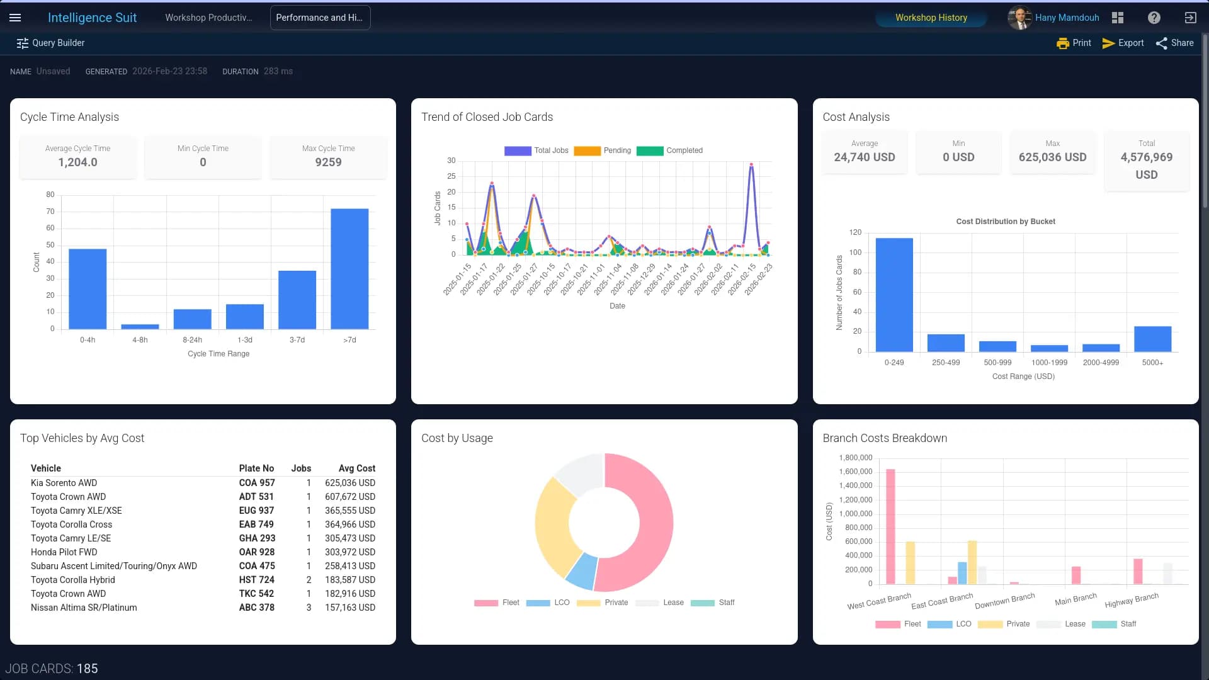
Task: Click the Export label to export the report
Action: (1130, 43)
